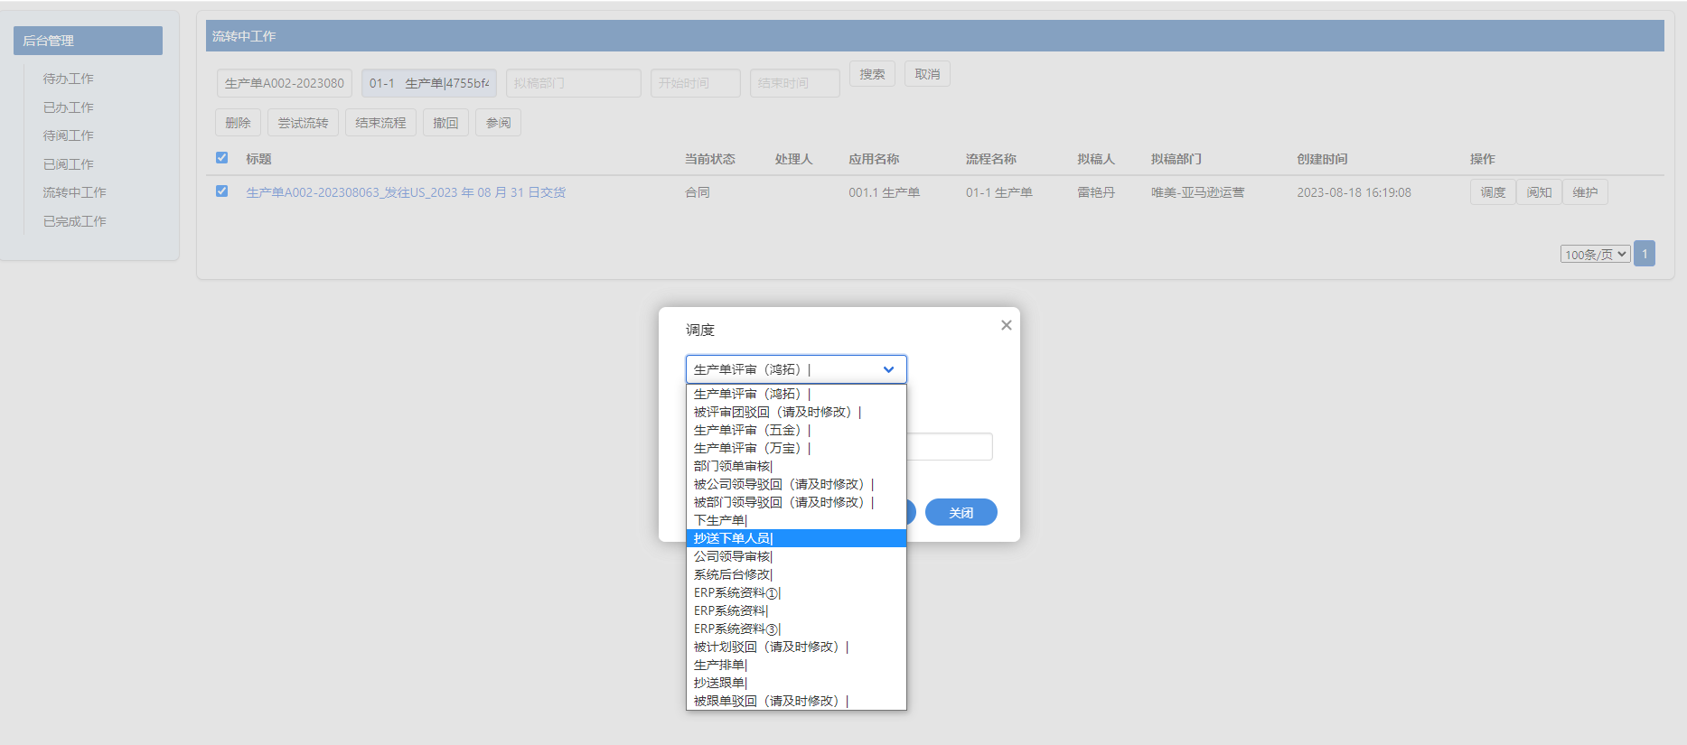The image size is (1687, 745).
Task: Click the 删除 toolbar button
Action: coord(238,123)
